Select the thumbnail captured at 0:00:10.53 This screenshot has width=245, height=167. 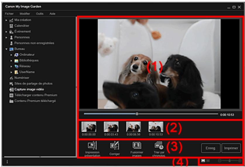click(156, 127)
